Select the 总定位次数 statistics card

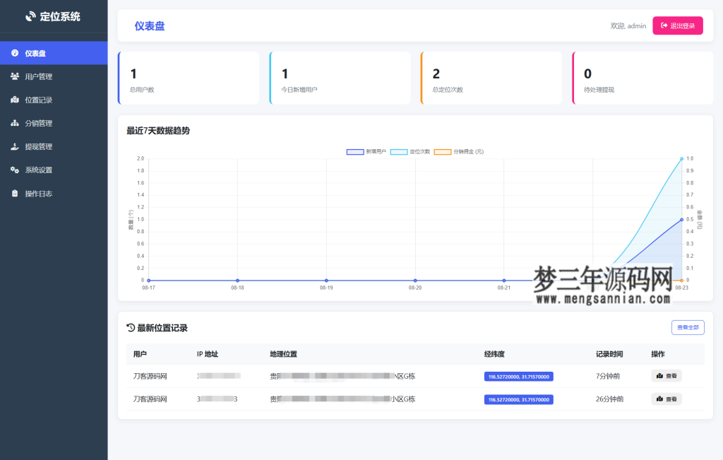coord(491,78)
